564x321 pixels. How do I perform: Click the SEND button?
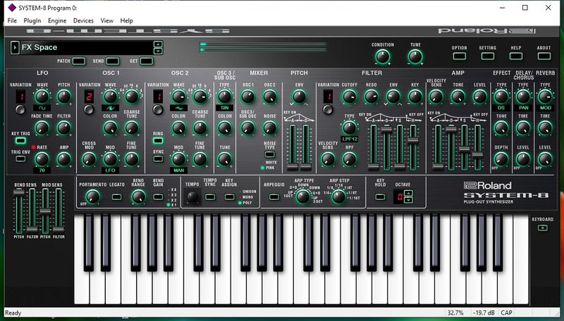pyautogui.click(x=113, y=61)
